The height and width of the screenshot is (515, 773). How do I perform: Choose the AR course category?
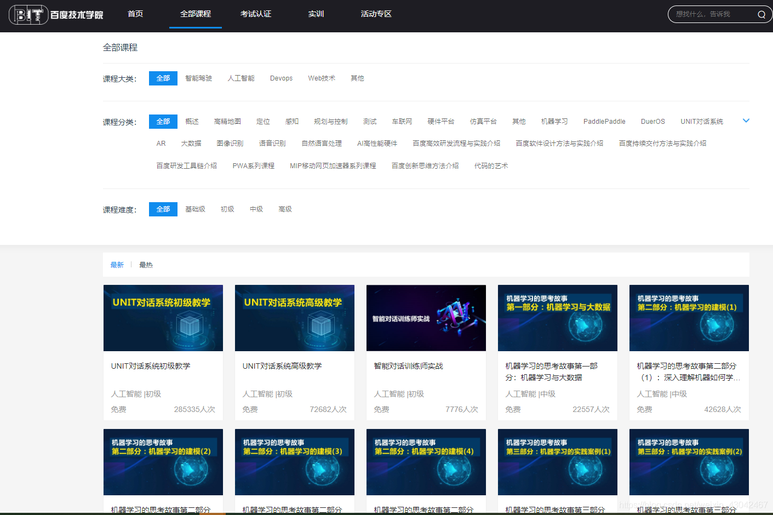click(161, 144)
